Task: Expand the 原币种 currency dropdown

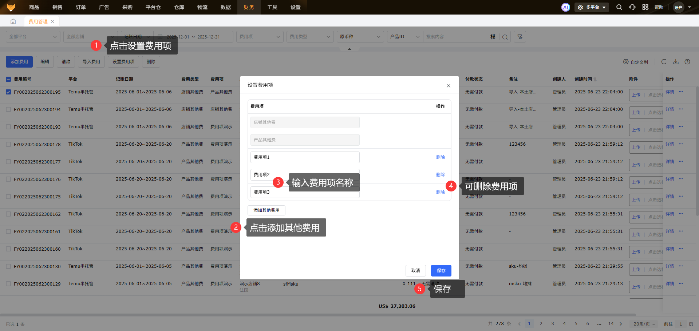Action: (x=360, y=37)
